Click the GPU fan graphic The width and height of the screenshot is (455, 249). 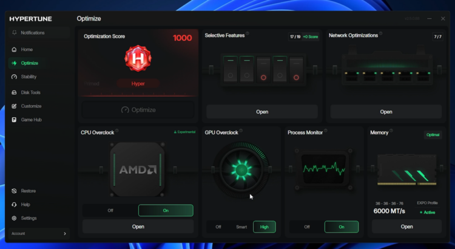[x=241, y=170]
